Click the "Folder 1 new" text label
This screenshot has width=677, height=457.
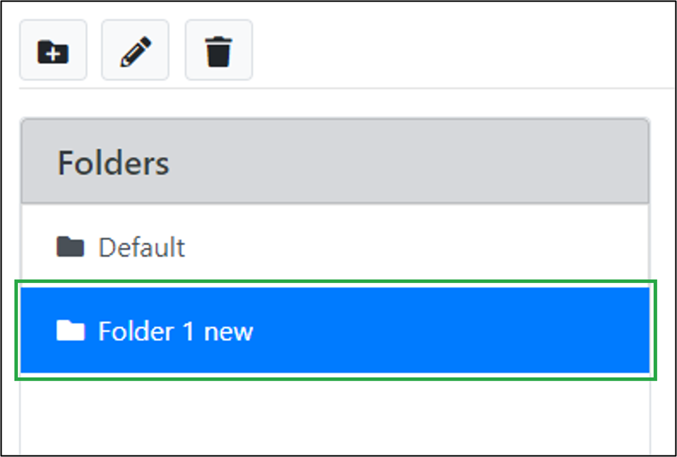click(176, 331)
